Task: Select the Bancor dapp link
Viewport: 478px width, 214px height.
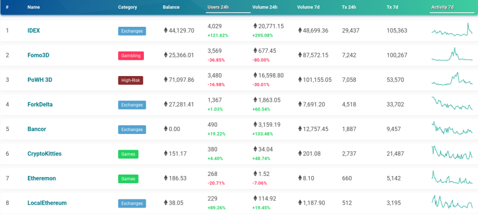Action: click(37, 129)
